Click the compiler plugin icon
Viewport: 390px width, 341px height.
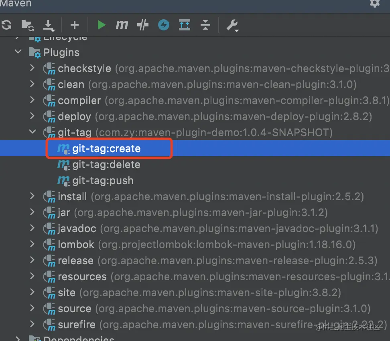click(x=49, y=100)
